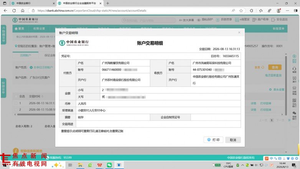300x169 pixels.
Task: Open the 演示 demo icon in sidebar
Action: [294, 80]
